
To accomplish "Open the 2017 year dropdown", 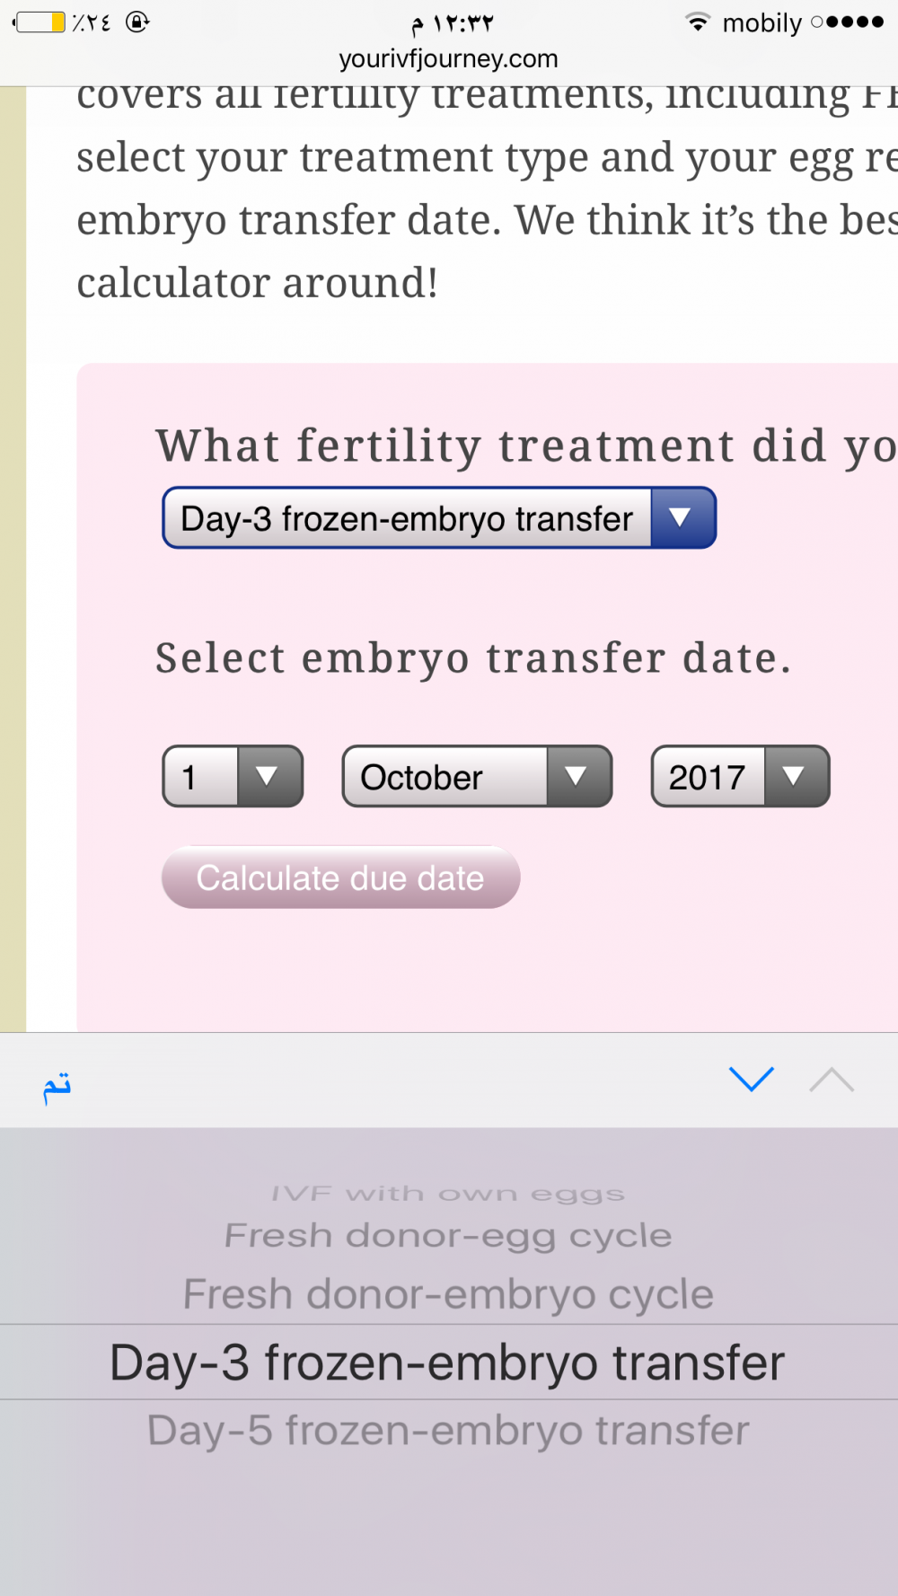I will click(x=740, y=776).
